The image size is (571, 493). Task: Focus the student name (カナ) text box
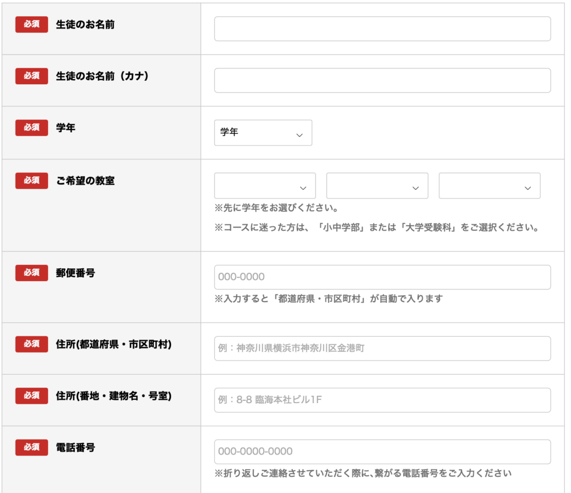tap(382, 80)
